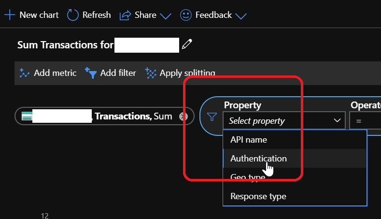Screen dimensions: 381x219
Task: Click the Apply splitting icon
Action: click(151, 73)
